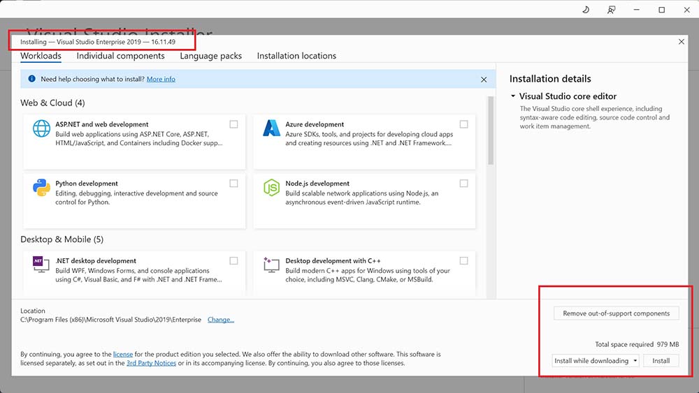Click Remove out-of-support components button
The width and height of the screenshot is (699, 393).
616,313
